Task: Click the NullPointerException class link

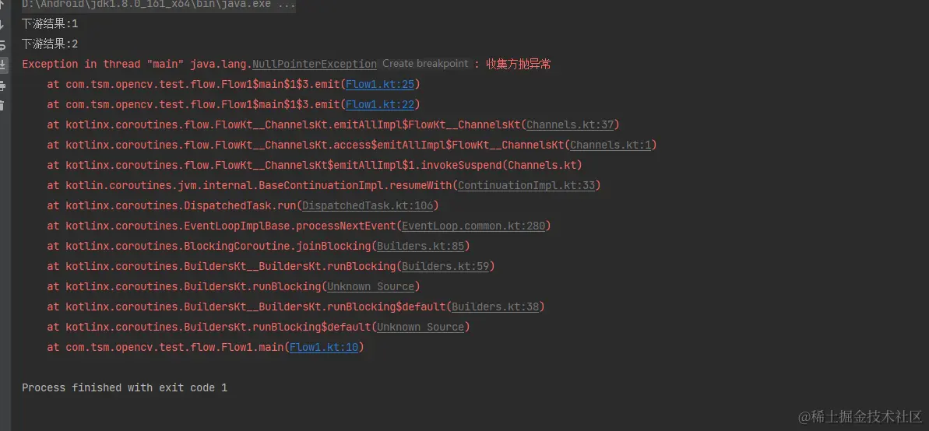Action: pos(315,64)
